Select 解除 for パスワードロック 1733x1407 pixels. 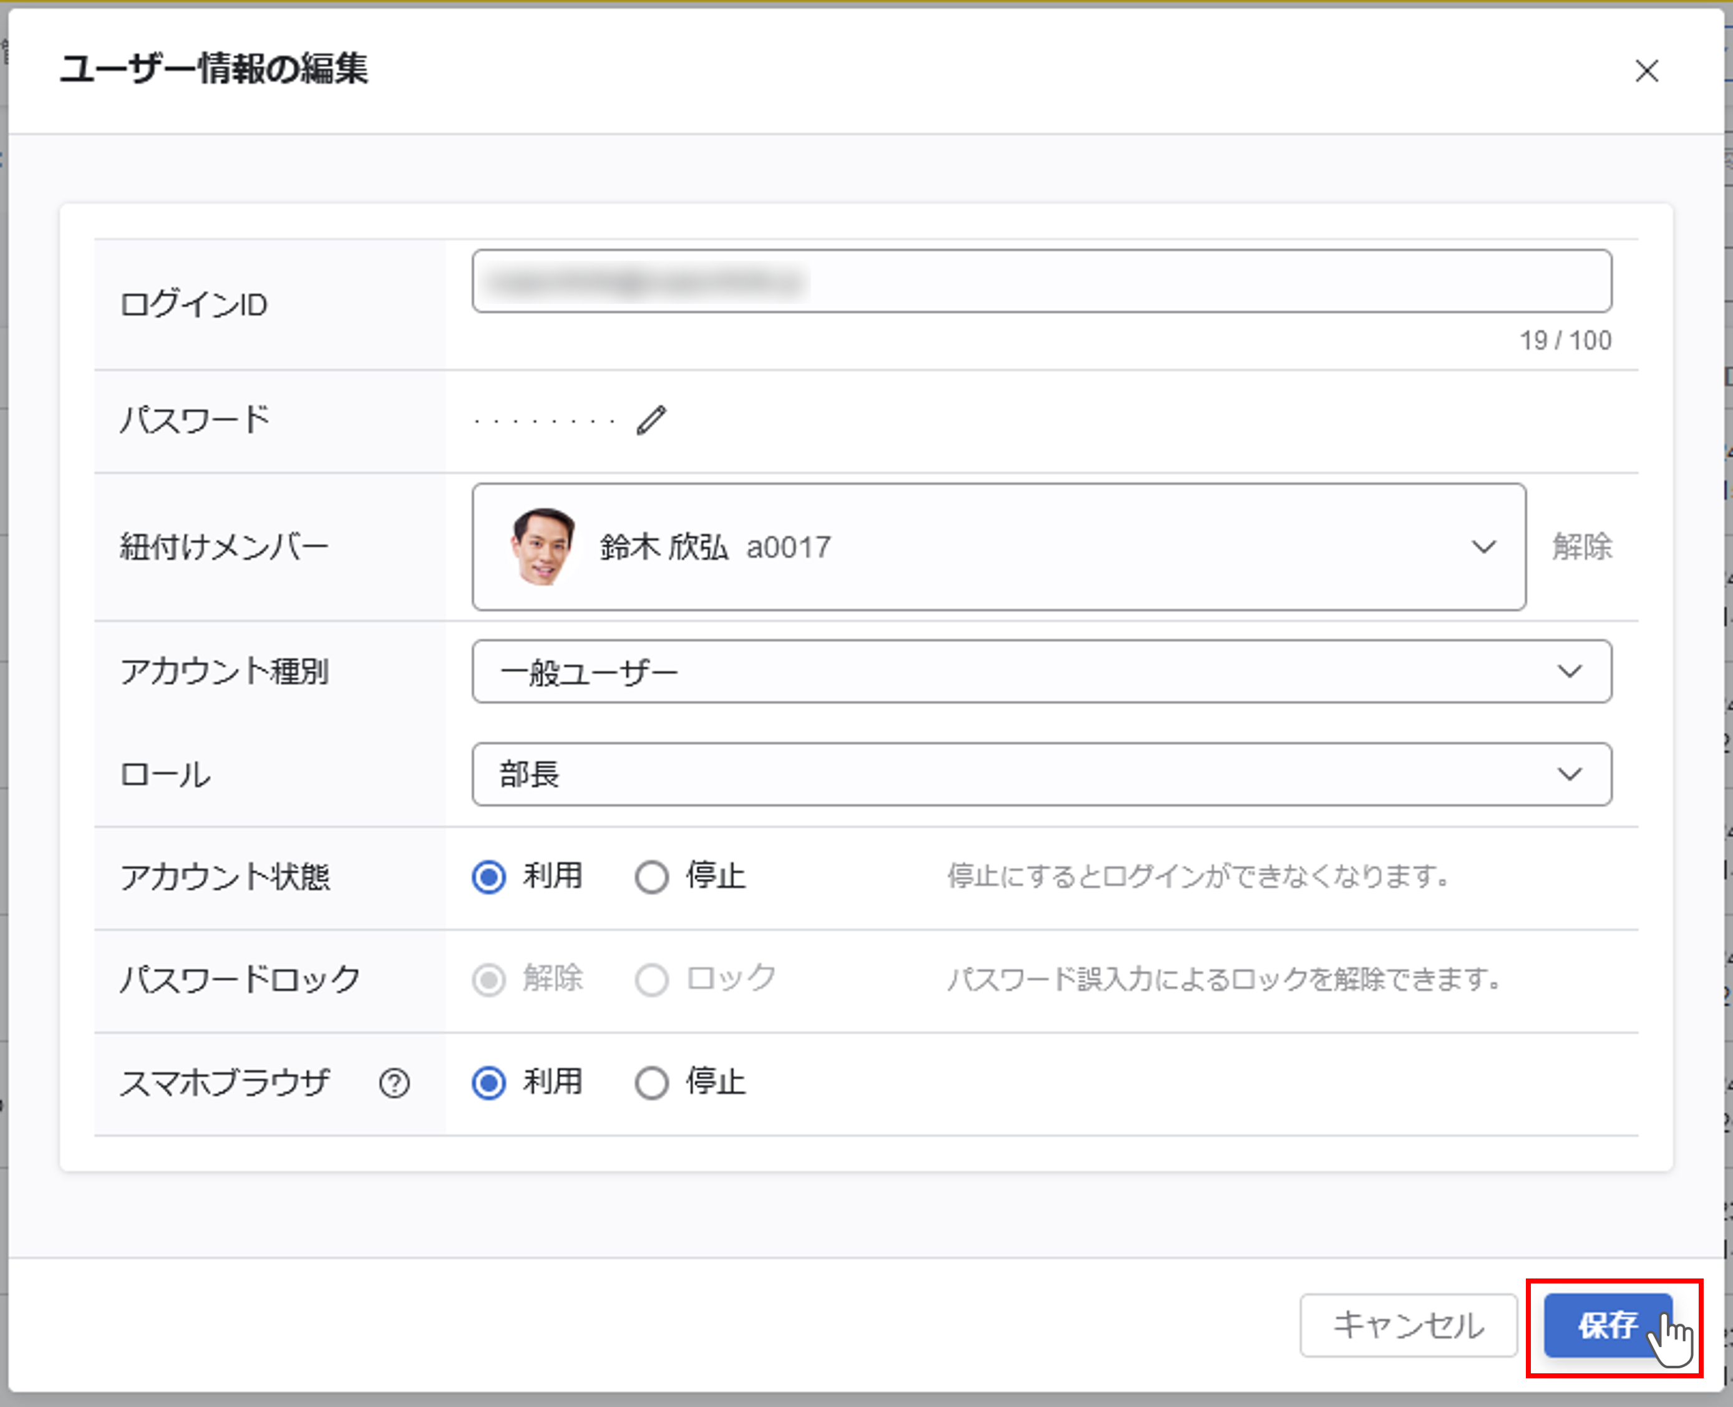489,980
